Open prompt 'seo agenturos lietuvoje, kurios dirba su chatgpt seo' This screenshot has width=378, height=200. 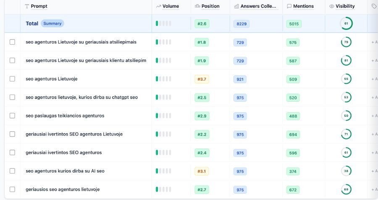pyautogui.click(x=82, y=97)
